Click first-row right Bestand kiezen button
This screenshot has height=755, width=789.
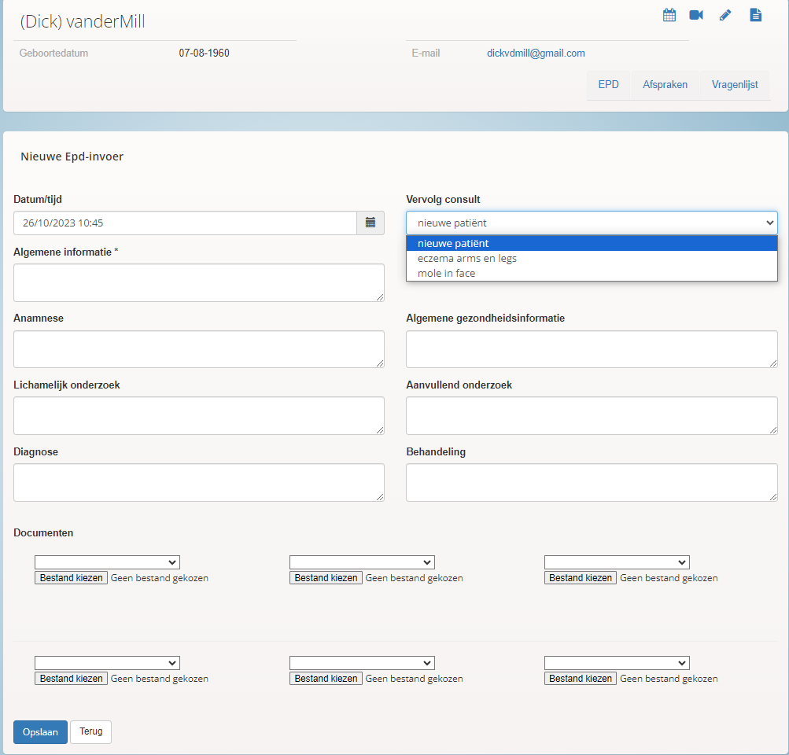click(581, 578)
